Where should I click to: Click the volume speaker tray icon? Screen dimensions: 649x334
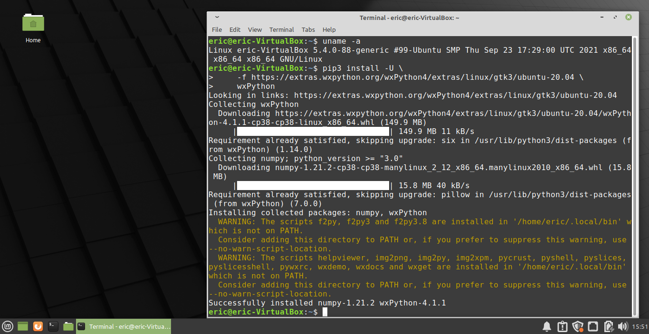623,326
